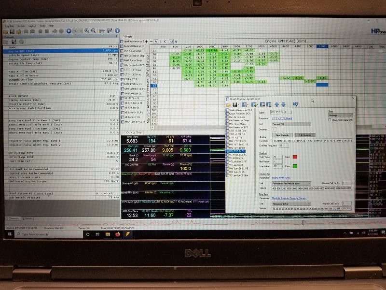The width and height of the screenshot is (386, 290).
Task: Click the LTFT + STFT (Math) parameter link
Action: click(x=282, y=118)
